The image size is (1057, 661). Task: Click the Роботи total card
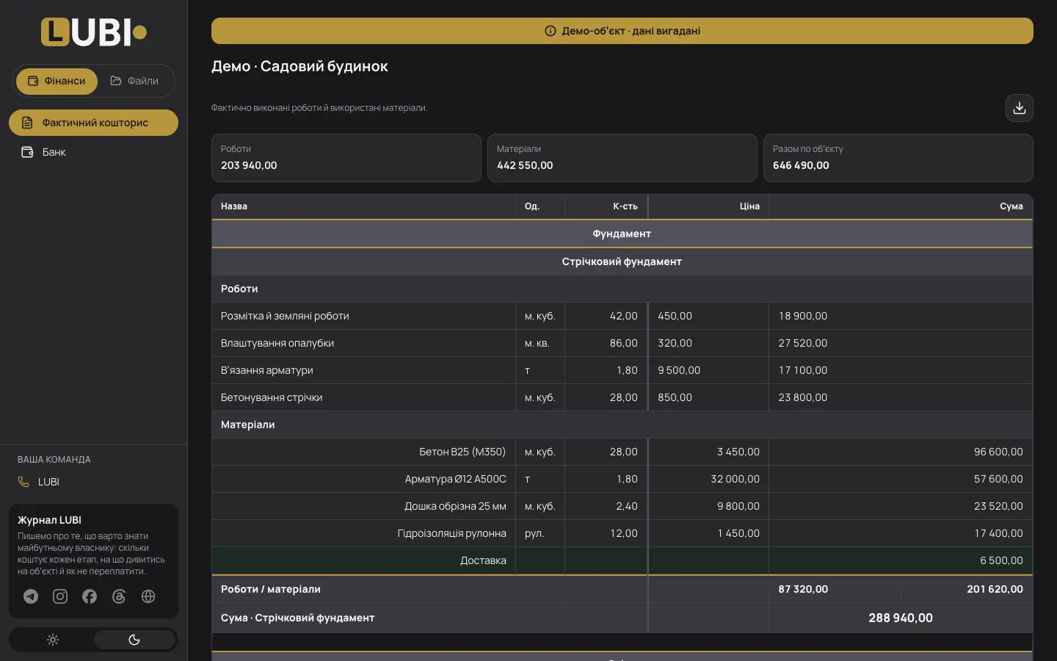346,158
